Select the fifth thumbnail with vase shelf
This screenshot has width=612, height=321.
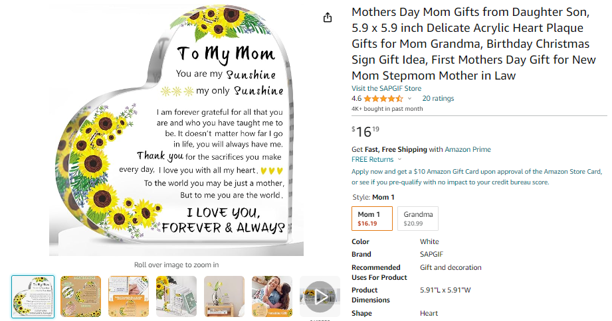coord(224,296)
